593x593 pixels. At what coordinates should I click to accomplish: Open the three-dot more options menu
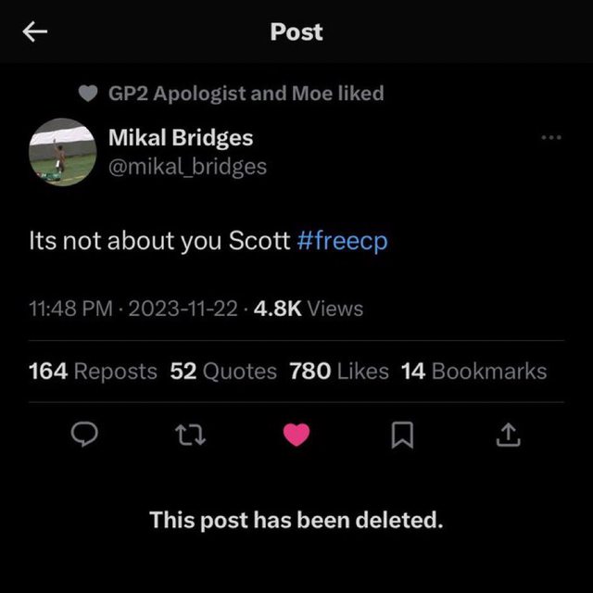click(x=551, y=138)
